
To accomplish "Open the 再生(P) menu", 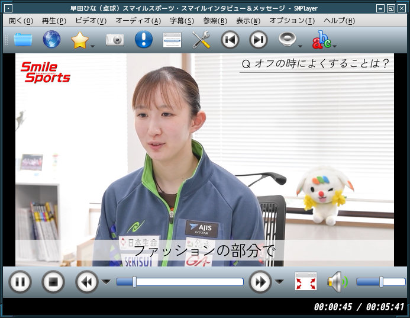I will 54,21.
